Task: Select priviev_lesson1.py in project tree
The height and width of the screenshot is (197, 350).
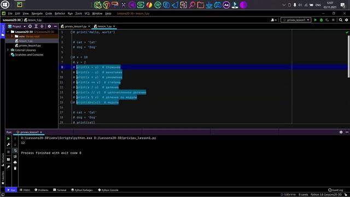Action: coord(30,45)
